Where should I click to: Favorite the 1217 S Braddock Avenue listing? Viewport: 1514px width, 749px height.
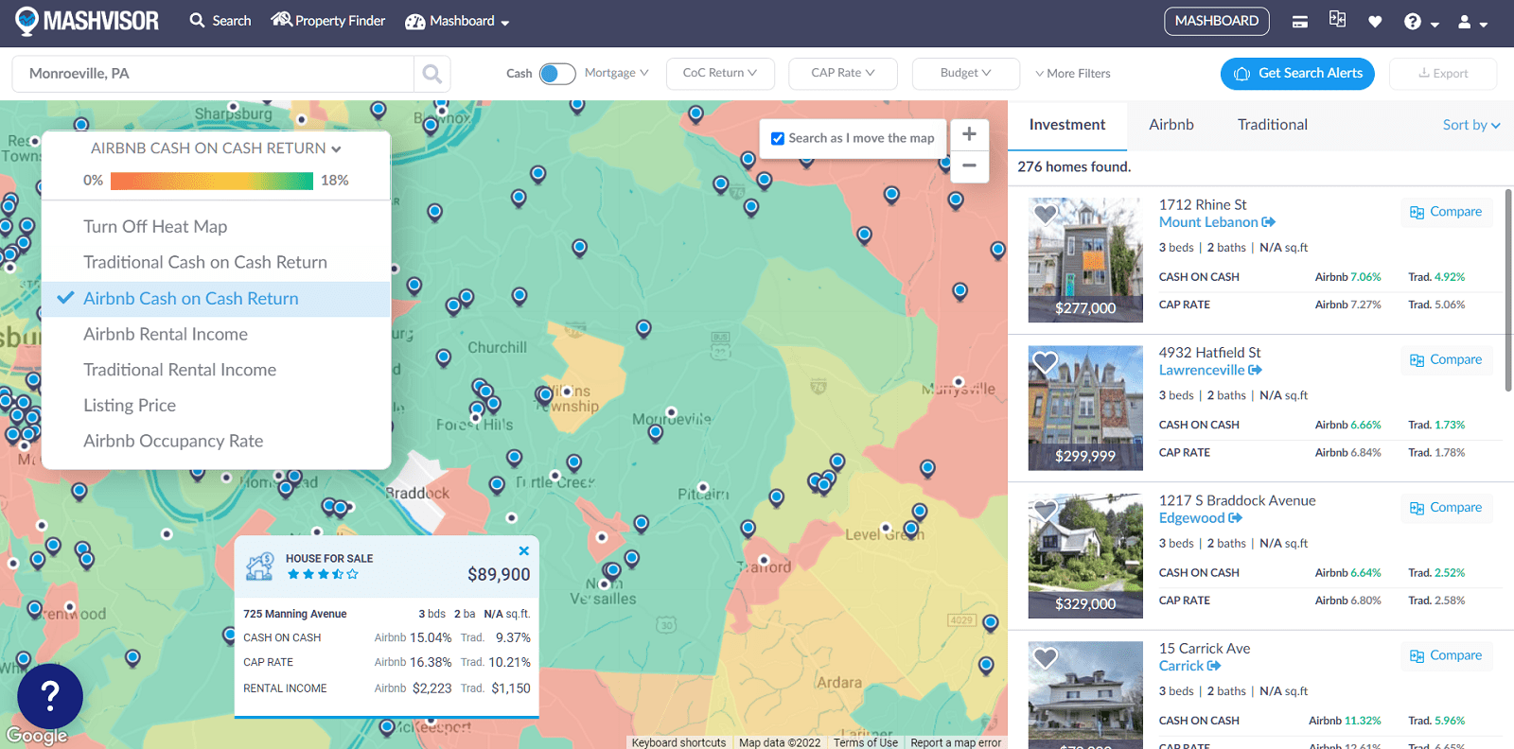pyautogui.click(x=1045, y=511)
